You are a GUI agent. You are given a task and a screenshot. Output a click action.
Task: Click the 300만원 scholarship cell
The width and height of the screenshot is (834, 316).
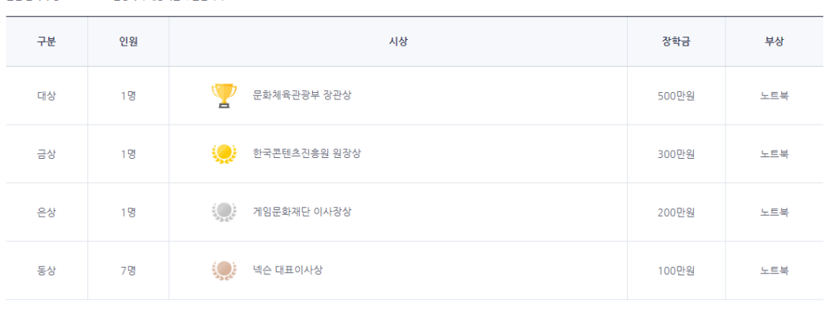676,154
